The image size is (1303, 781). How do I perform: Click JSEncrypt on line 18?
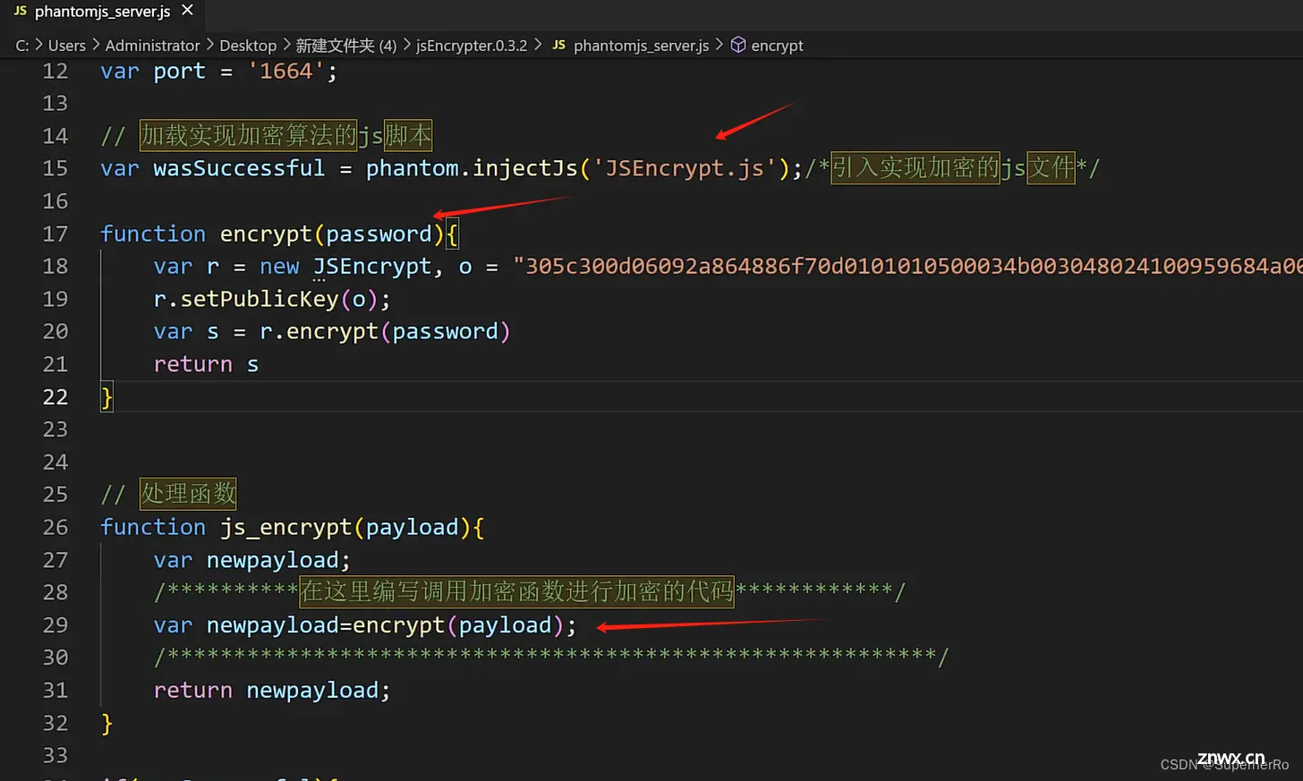click(372, 267)
